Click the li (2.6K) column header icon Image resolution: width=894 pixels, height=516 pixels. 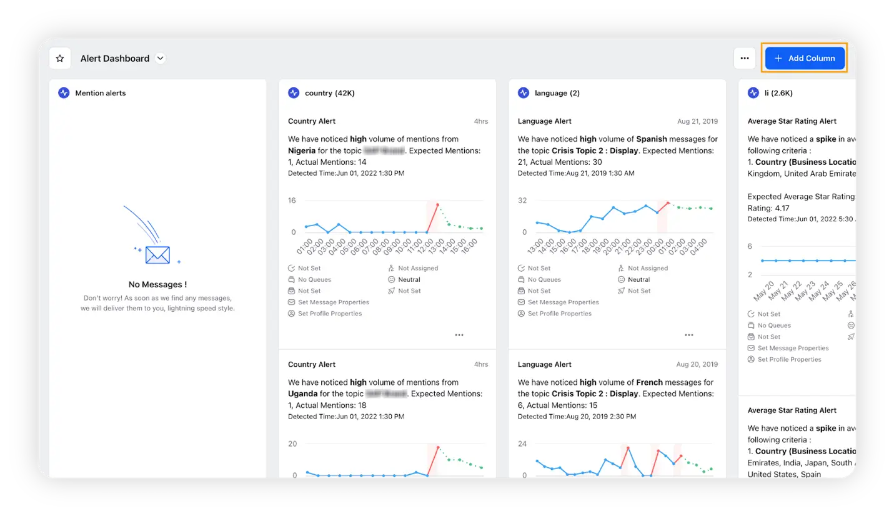(753, 92)
